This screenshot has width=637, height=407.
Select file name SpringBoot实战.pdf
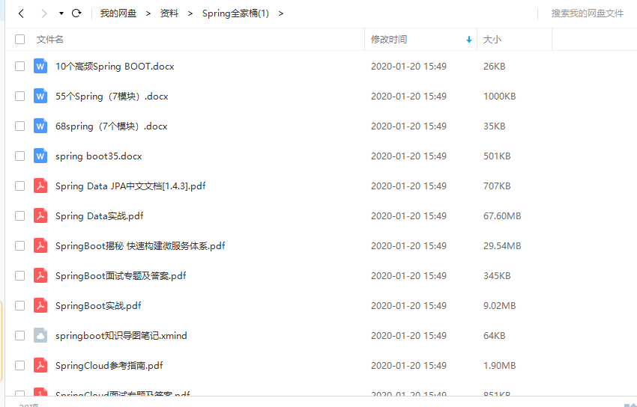click(98, 306)
